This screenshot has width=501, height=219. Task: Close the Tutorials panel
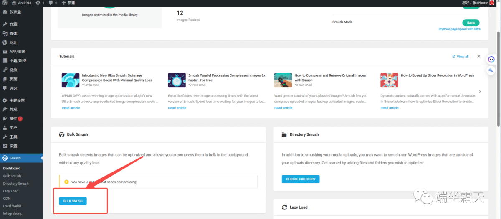coord(478,56)
